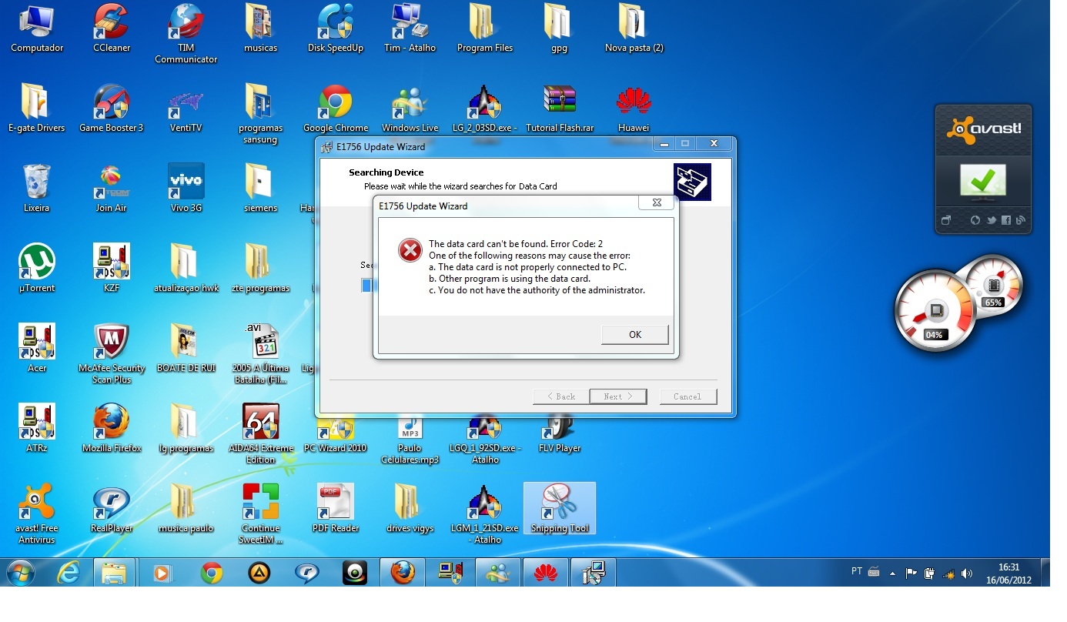Screen dimensions: 1067x622
Task: Select the gpg folder
Action: click(559, 29)
